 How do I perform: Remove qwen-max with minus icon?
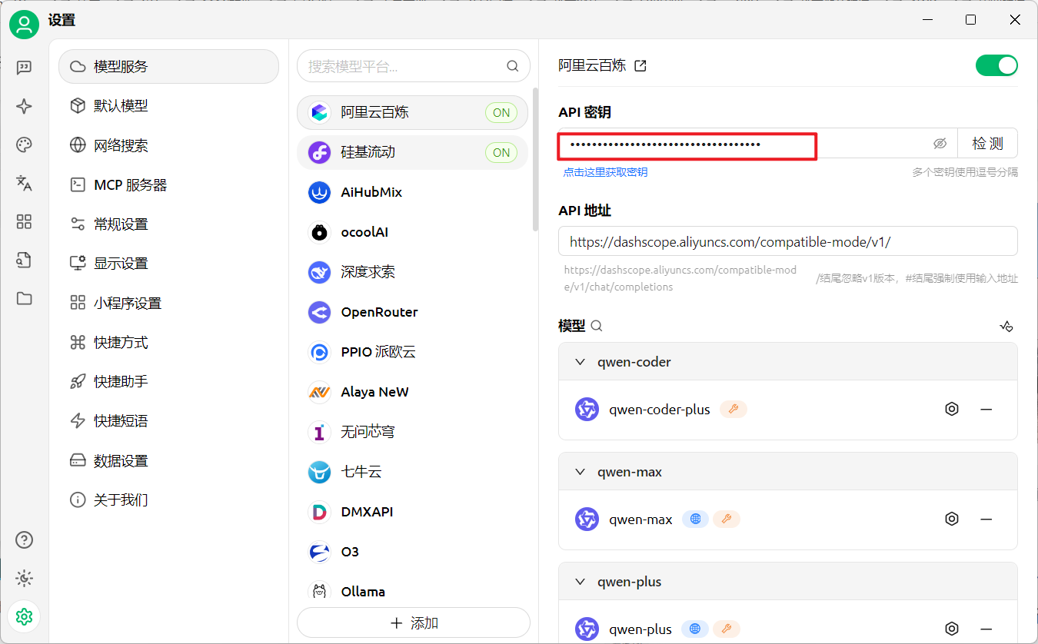pos(986,520)
